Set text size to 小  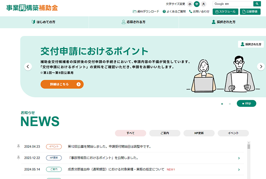[x=190, y=4]
